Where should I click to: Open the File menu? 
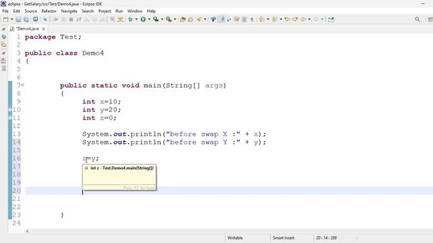click(x=5, y=11)
